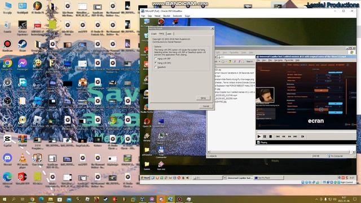Open the Bandicam icon on host desktop

tap(7, 45)
